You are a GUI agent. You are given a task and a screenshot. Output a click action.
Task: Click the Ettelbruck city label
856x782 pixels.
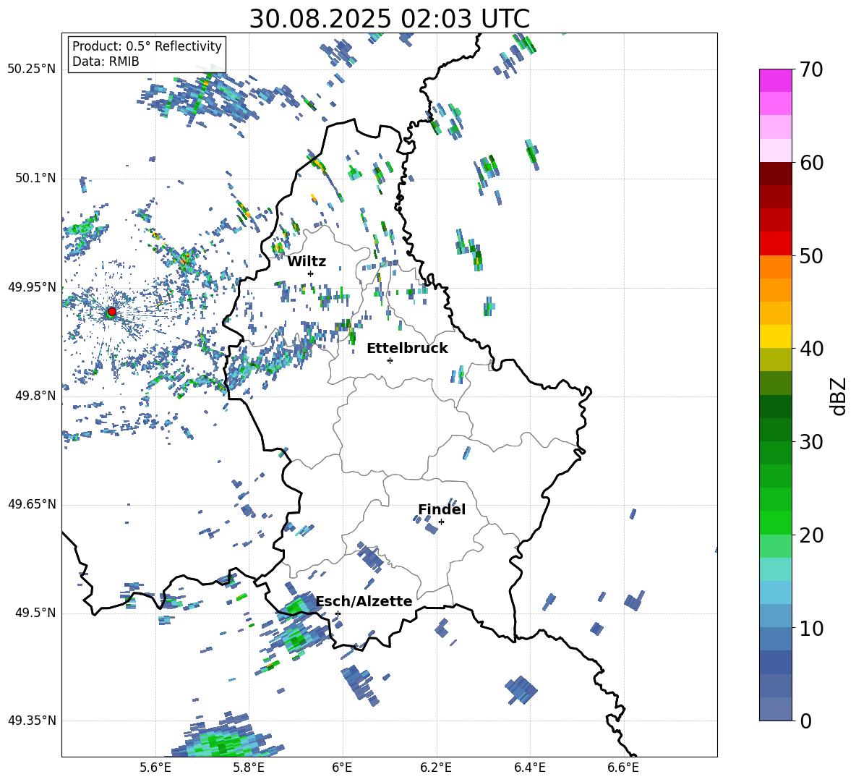407,349
